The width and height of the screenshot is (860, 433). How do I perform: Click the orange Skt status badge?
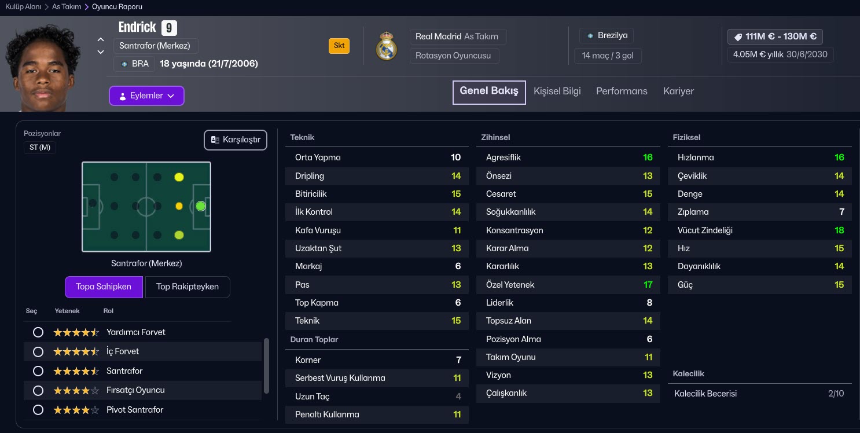(339, 46)
